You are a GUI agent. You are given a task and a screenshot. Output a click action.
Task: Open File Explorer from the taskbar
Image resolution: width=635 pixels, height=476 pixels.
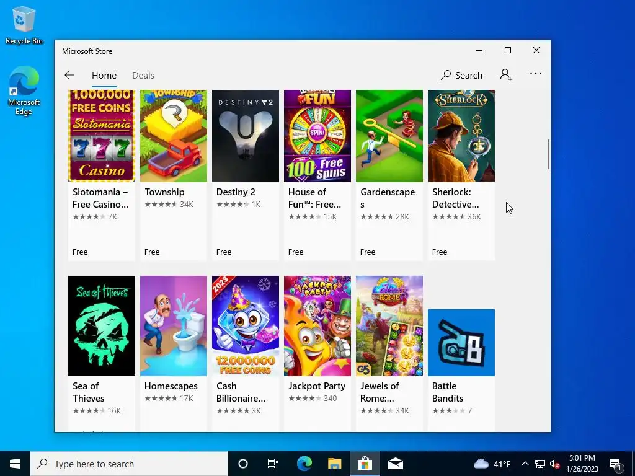(x=334, y=464)
